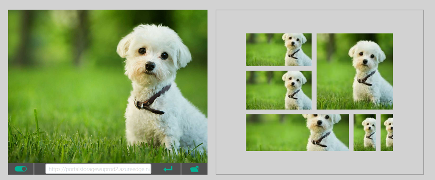
Task: Select the large square thumbnail crop
Action: [x=355, y=71]
